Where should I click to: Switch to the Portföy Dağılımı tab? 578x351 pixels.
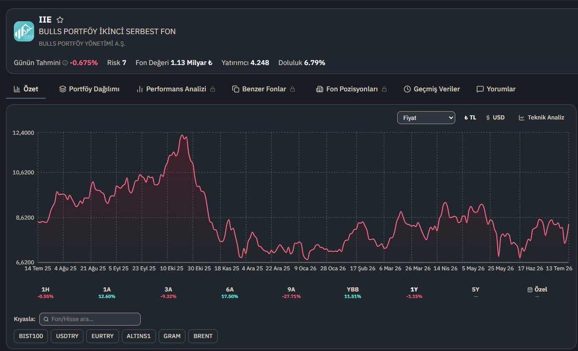(x=89, y=89)
